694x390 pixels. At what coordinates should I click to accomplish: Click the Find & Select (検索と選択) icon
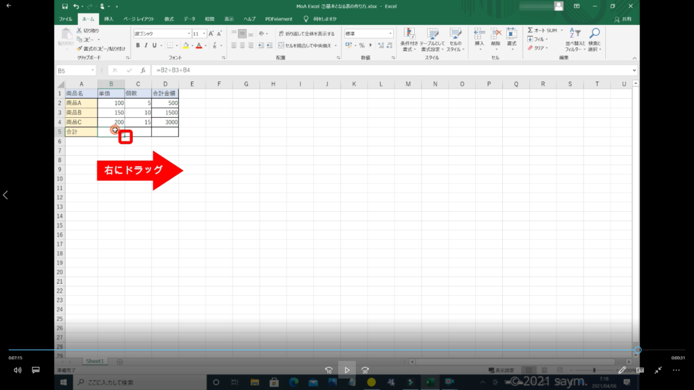pos(594,39)
